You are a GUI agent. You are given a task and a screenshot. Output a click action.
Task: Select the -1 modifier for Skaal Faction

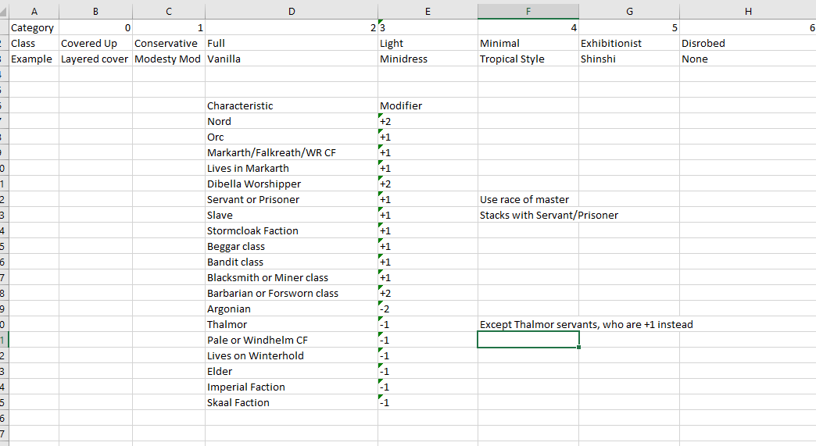[428, 401]
